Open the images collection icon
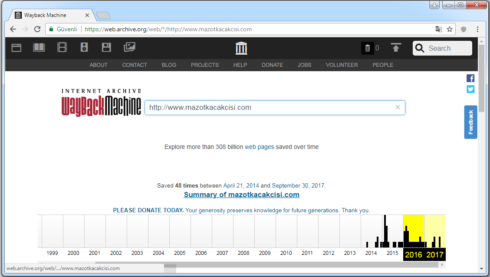The height and width of the screenshot is (277, 490). [x=129, y=48]
